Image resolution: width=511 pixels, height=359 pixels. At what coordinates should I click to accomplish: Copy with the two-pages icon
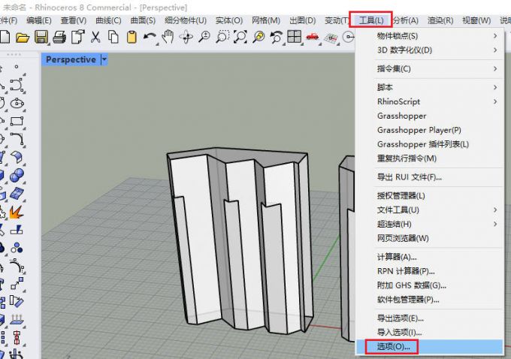pyautogui.click(x=113, y=37)
